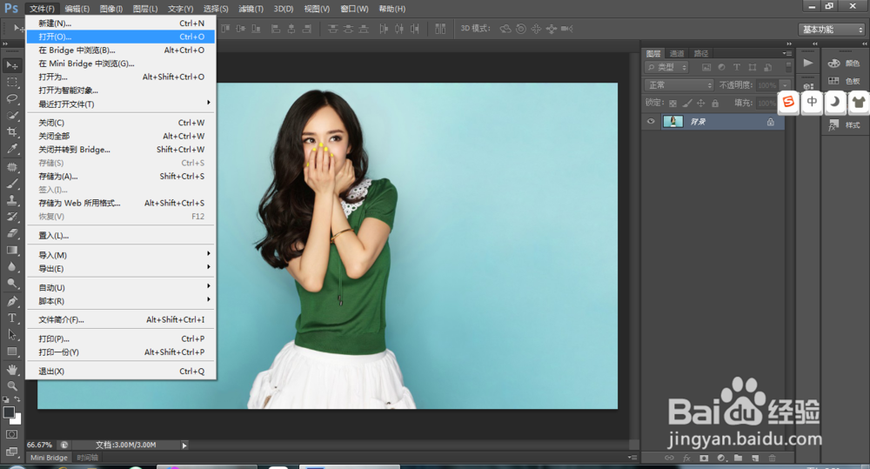This screenshot has width=870, height=469.
Task: Expand the 最近打开文件(T) submenu
Action: [x=121, y=104]
